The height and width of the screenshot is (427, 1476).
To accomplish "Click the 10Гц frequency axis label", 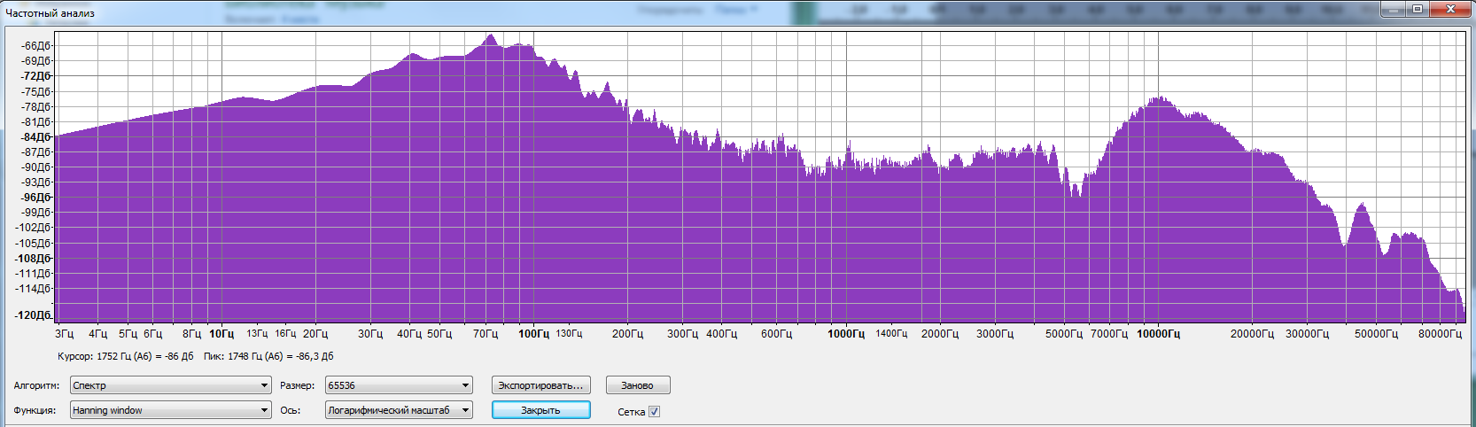I will click(221, 334).
